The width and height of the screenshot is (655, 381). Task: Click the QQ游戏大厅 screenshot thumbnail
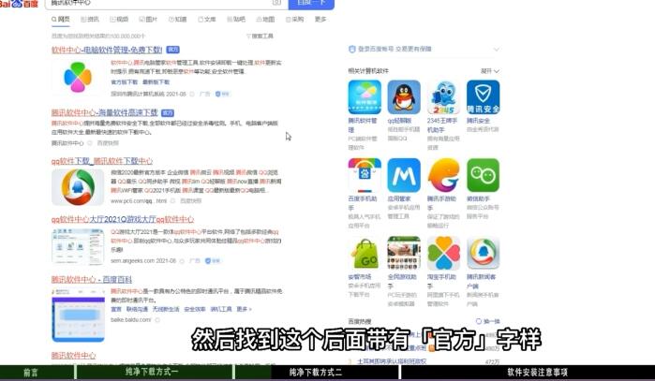click(x=78, y=246)
